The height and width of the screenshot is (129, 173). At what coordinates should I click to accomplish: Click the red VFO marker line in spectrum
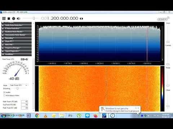click(x=147, y=44)
